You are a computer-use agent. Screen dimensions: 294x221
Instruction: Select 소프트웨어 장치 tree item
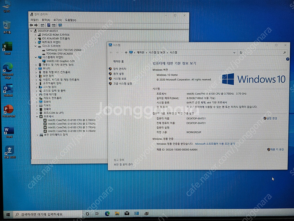[52, 83]
